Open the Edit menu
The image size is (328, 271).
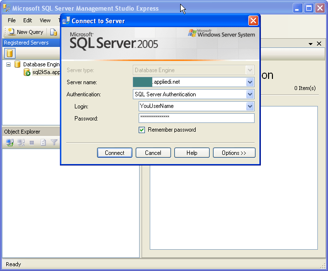click(x=28, y=20)
